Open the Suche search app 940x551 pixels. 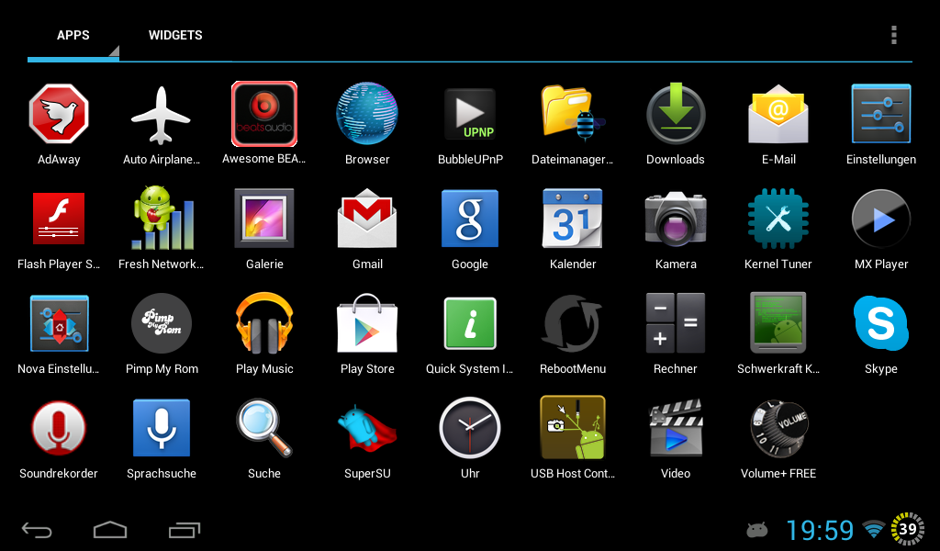[x=264, y=428]
